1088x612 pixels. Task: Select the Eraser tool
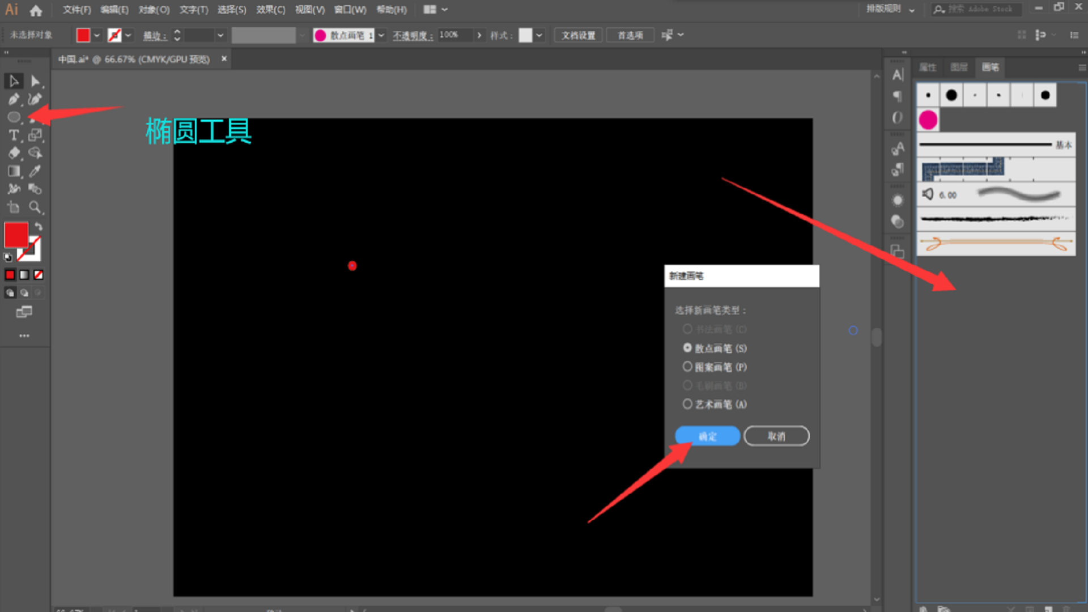pos(14,153)
